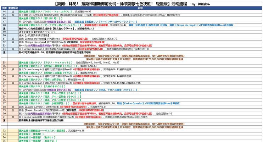Screen dimensions: 263x142
Task: Click row 70 text ending '完成任务No.16'
Action: pos(95,114)
